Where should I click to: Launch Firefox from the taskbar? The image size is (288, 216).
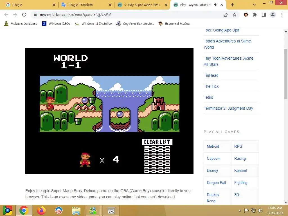41,210
